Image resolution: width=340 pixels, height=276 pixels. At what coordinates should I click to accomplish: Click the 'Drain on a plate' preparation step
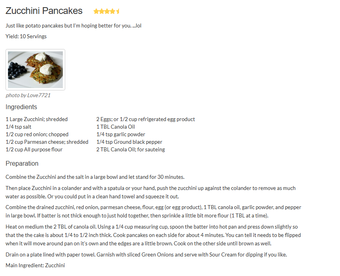tap(146, 255)
